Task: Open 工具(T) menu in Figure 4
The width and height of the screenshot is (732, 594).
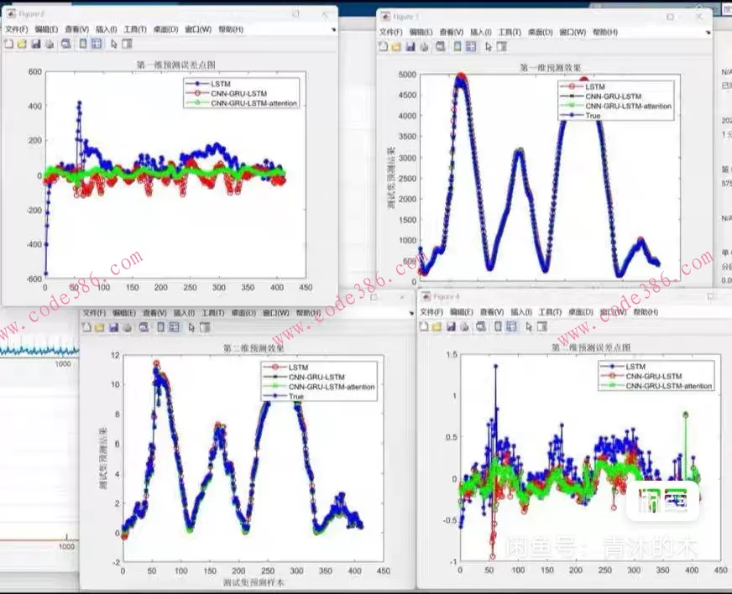Action: [x=550, y=312]
